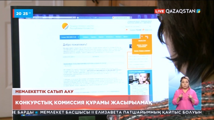Expand the Отчетность menu in the blue navigation bar
The height and width of the screenshot is (120, 214).
click(110, 37)
